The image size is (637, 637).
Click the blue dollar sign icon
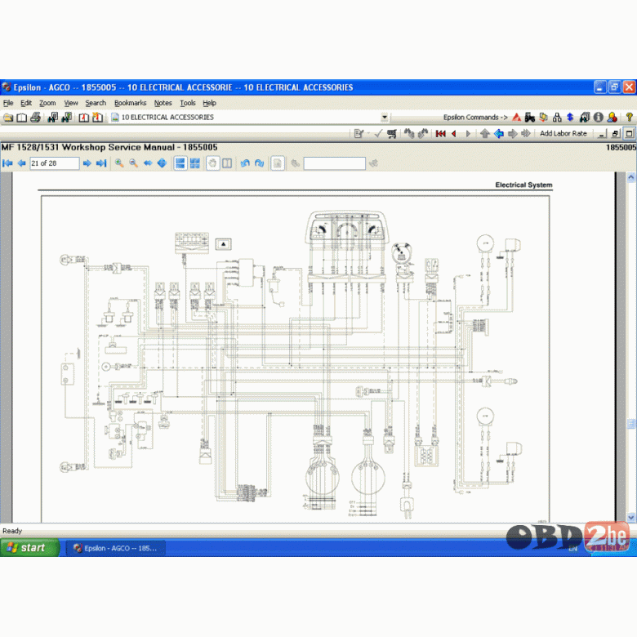click(570, 118)
